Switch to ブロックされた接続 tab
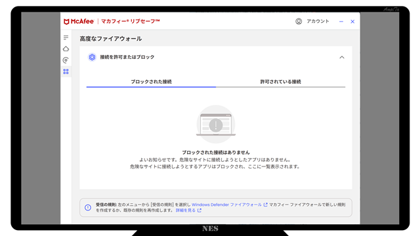Viewport: 420px width, 236px height. [151, 81]
